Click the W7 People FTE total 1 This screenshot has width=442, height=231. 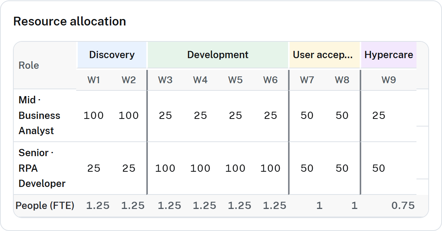tap(319, 206)
